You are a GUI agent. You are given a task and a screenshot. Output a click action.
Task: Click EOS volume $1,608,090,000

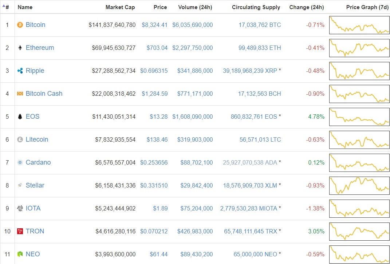[193, 117]
